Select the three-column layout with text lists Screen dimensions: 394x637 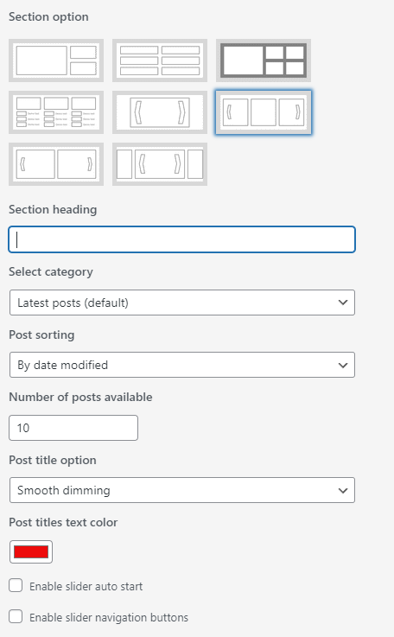point(56,112)
